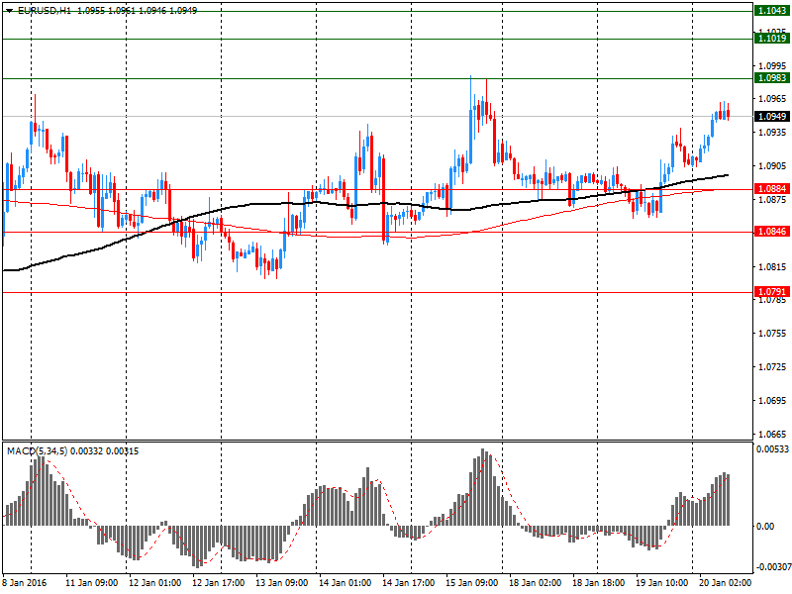Click the 18 Jan 02:00 time label
792x594 pixels.
536,583
